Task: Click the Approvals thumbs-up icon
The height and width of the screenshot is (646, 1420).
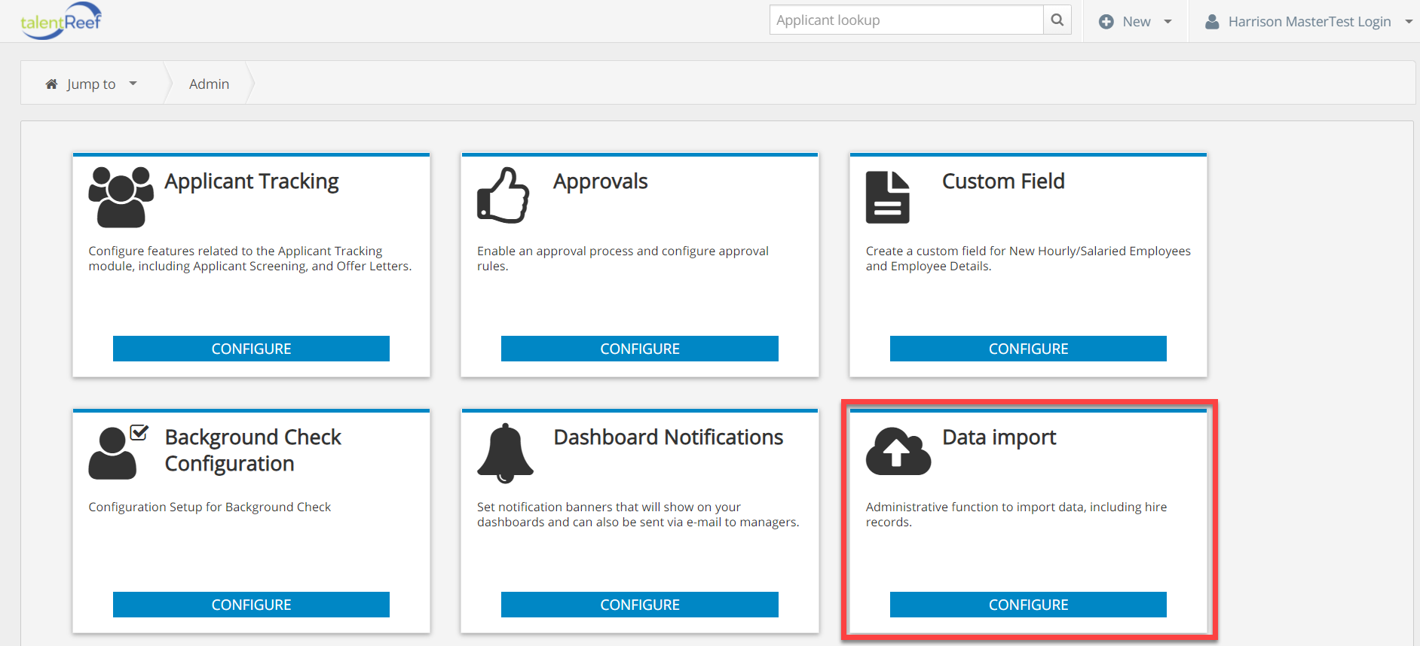Action: (503, 196)
